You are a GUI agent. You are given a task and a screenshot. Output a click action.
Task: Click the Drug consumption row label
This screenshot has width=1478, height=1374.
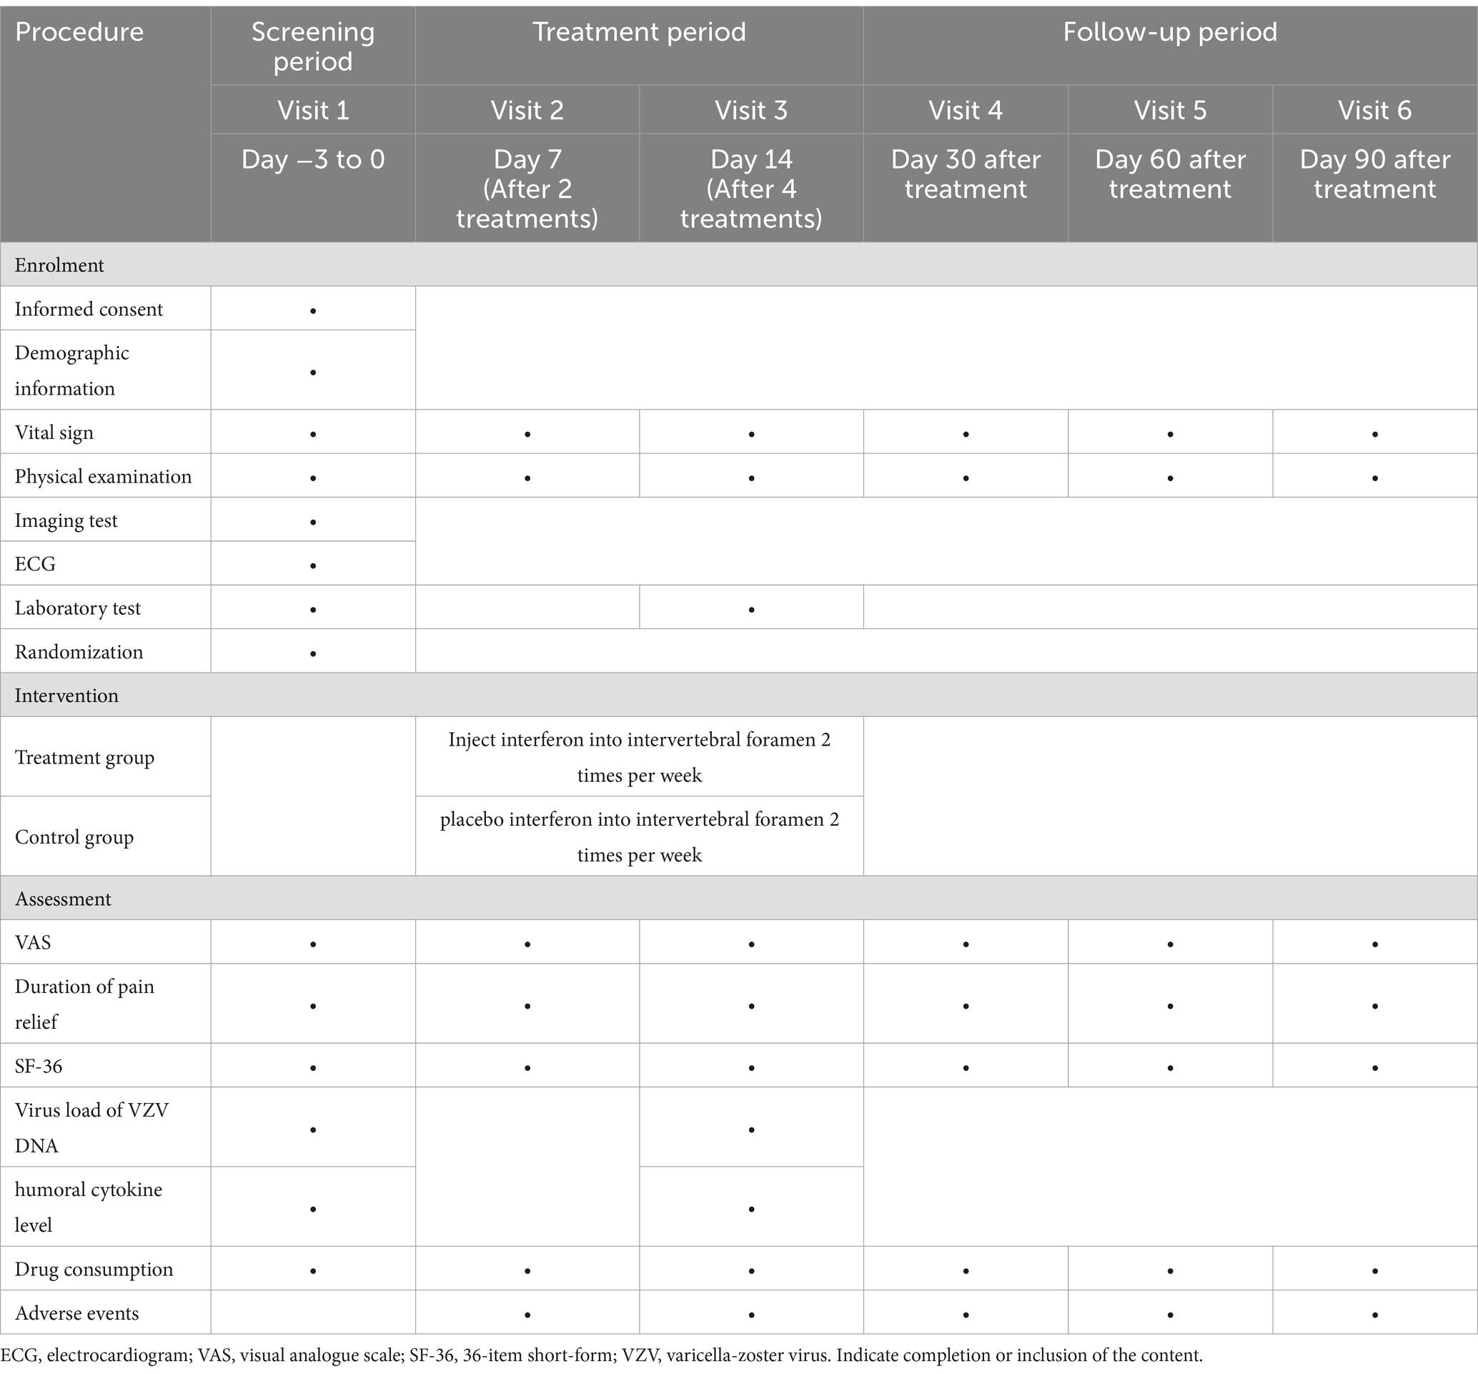(94, 1269)
